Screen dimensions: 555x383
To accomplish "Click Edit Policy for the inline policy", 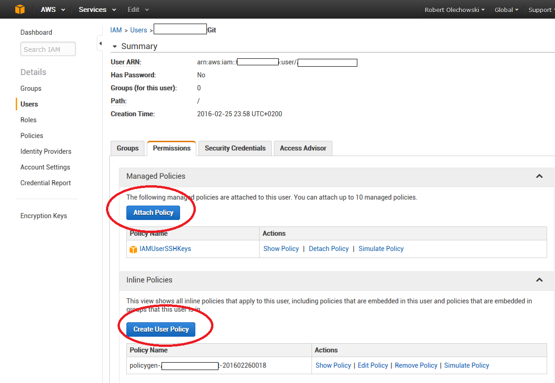I will 373,365.
